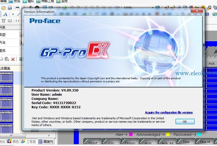
Task: Click the green down-arrows icon at right
Action: pos(214,14)
